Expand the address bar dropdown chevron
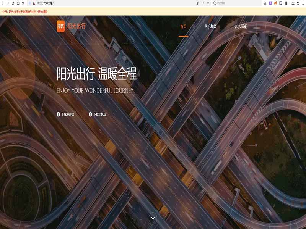This screenshot has height=229, width=306. click(x=208, y=3)
